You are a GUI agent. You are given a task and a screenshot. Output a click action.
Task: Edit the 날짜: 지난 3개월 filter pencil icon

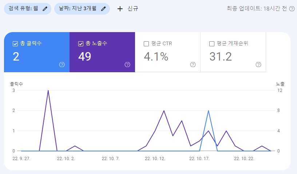click(x=103, y=9)
